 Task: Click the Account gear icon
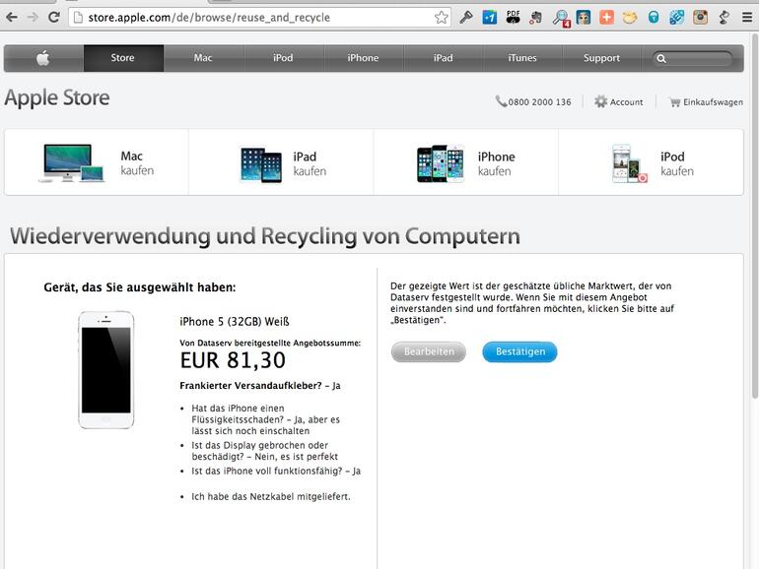click(600, 101)
